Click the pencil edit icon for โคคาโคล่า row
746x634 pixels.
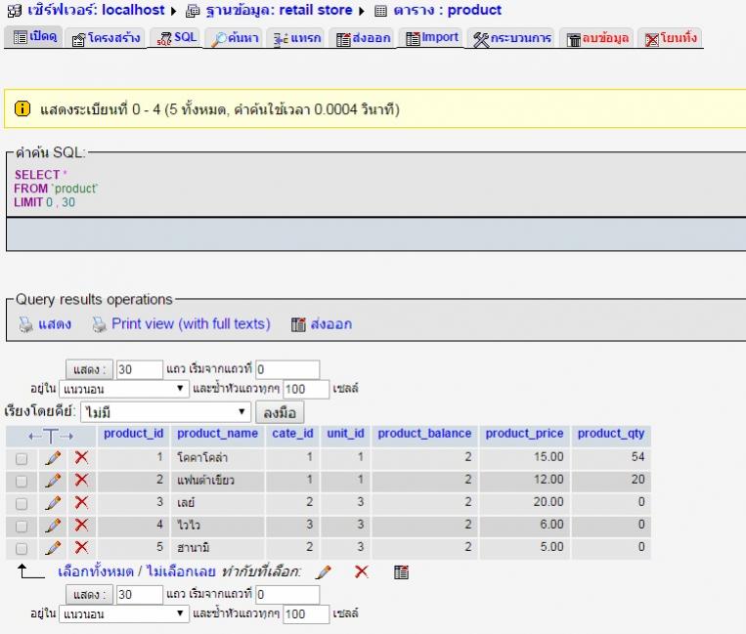coord(54,457)
